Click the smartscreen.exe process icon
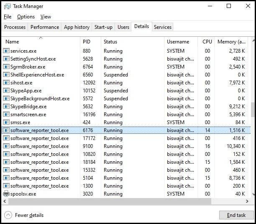Screen dimensions: 256x224 [x=6, y=115]
